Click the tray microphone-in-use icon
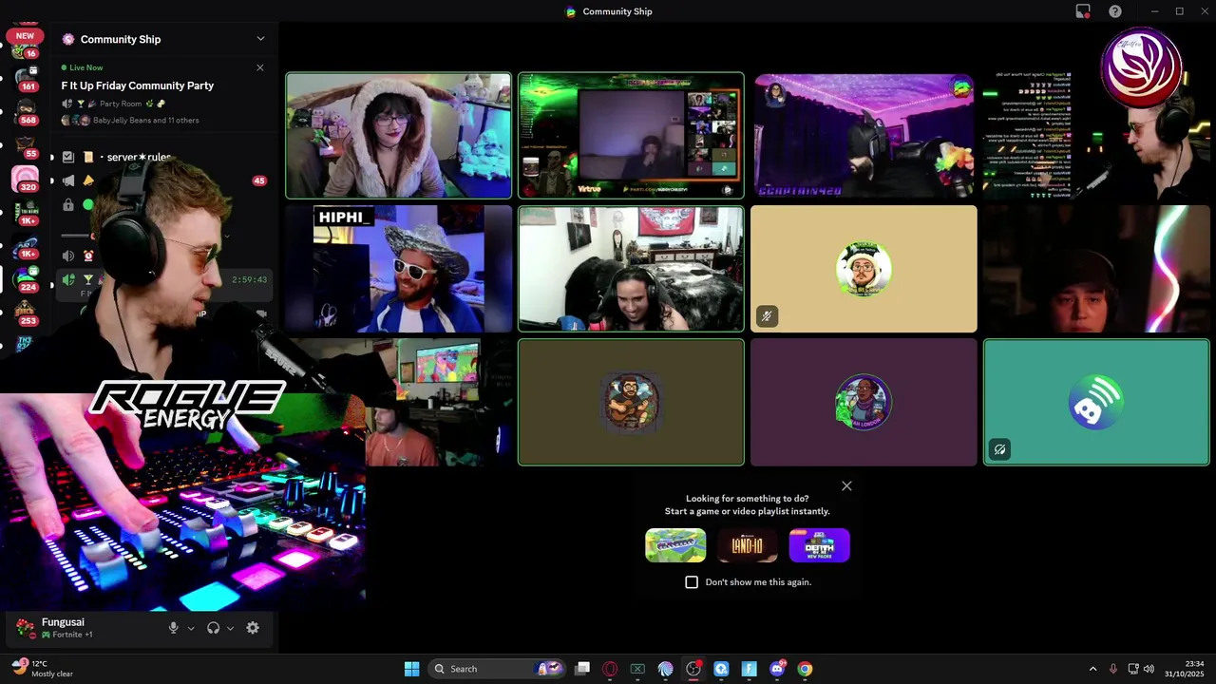 (1112, 669)
